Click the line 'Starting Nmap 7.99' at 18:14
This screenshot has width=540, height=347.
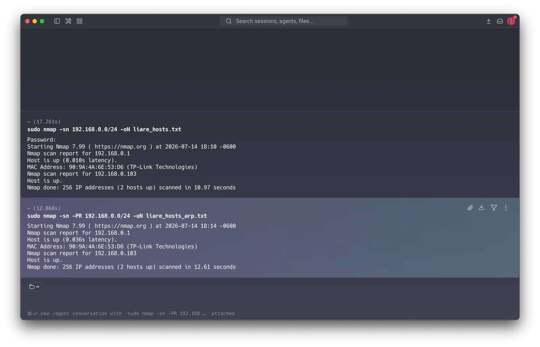coord(131,226)
